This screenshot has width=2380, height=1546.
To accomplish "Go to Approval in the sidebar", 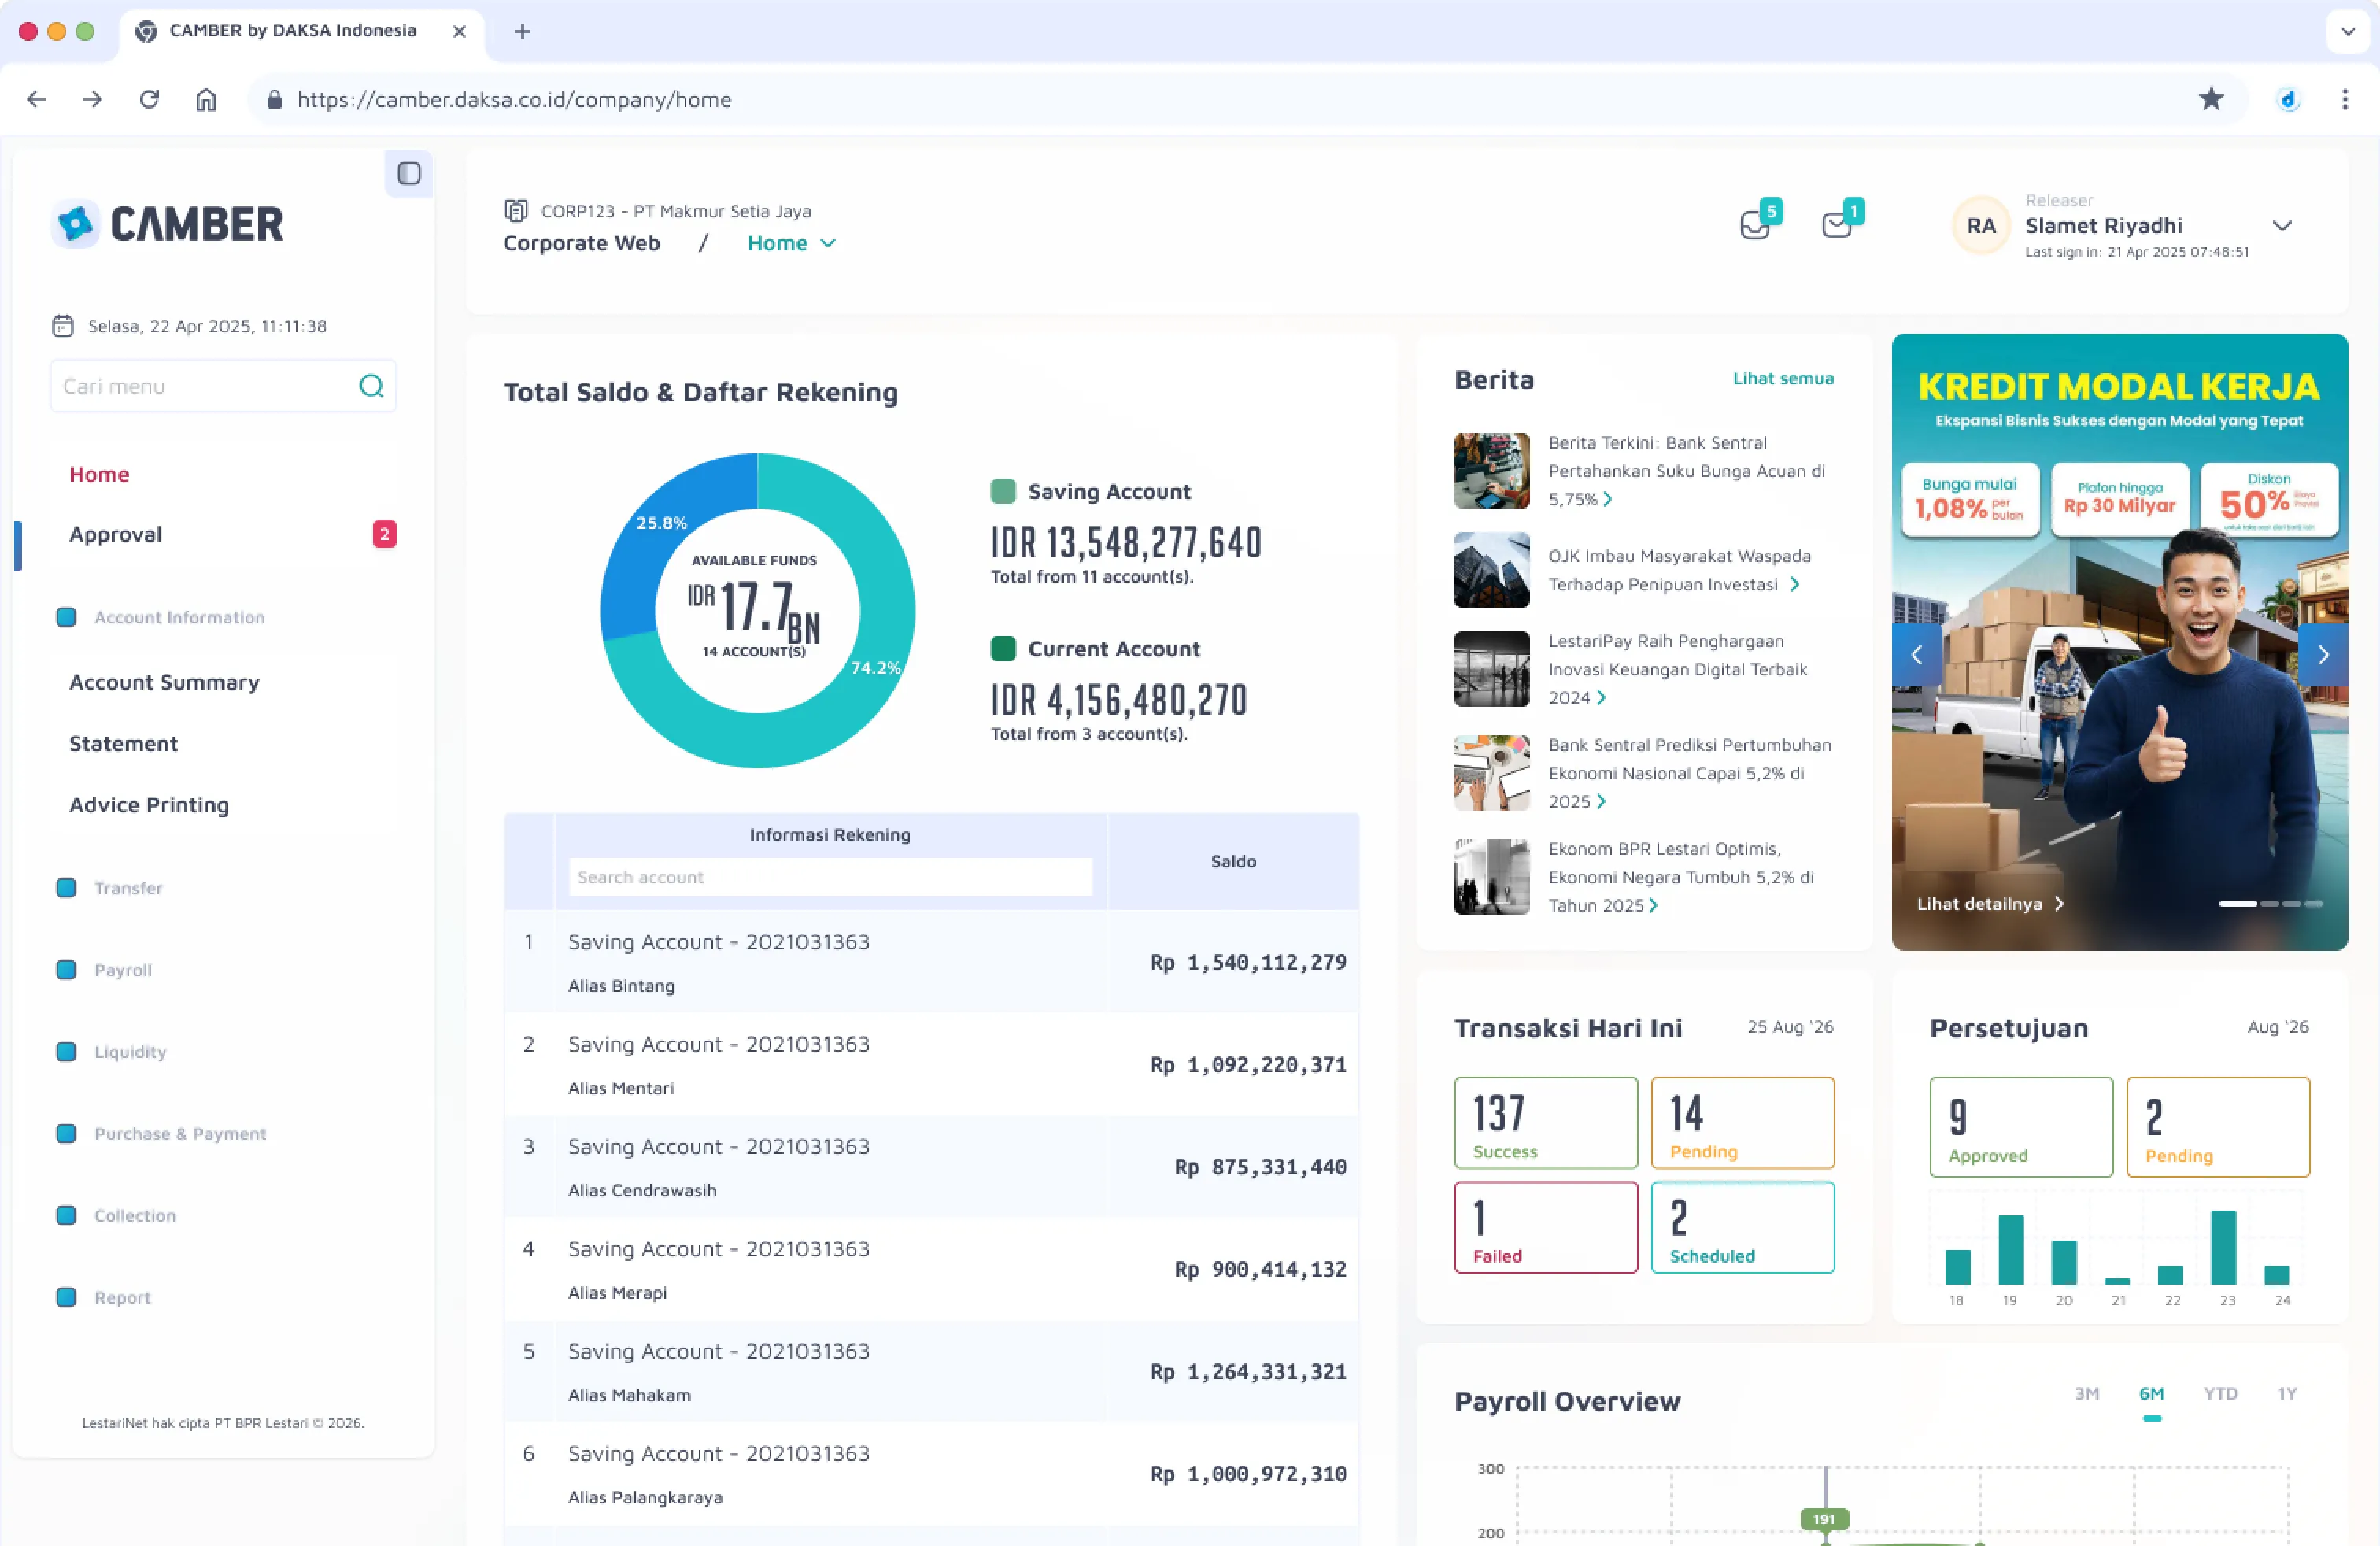I will tap(116, 534).
